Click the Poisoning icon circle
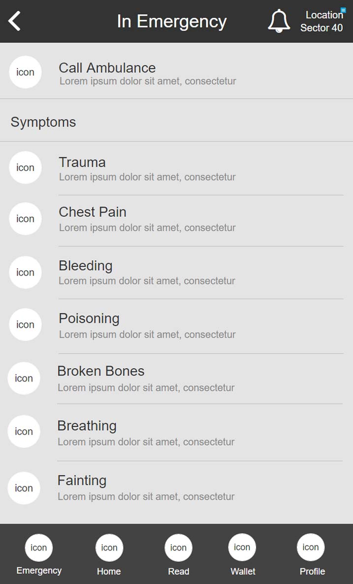 (x=25, y=325)
